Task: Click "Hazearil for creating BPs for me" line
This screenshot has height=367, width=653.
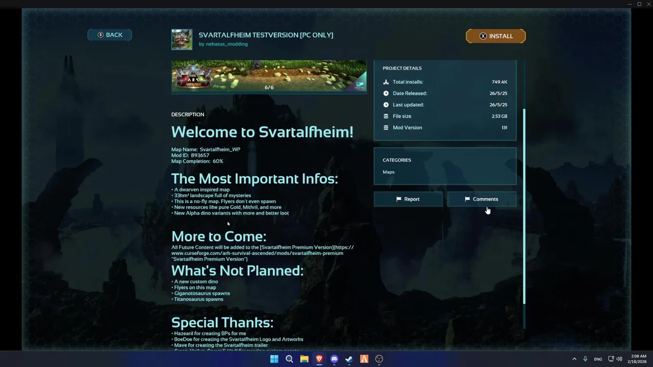Action: coord(209,333)
